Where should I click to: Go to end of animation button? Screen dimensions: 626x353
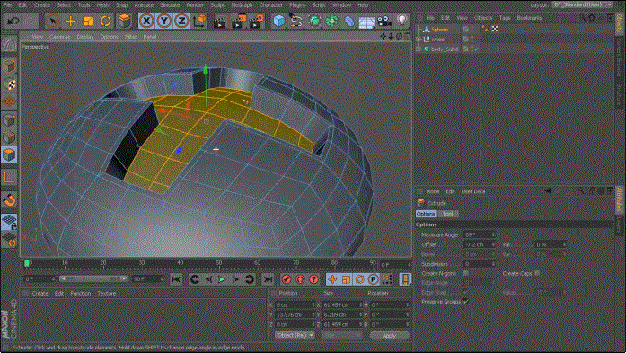pyautogui.click(x=268, y=279)
